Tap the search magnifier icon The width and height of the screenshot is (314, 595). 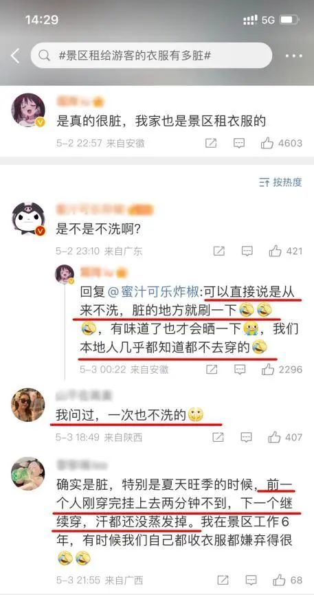pos(45,56)
